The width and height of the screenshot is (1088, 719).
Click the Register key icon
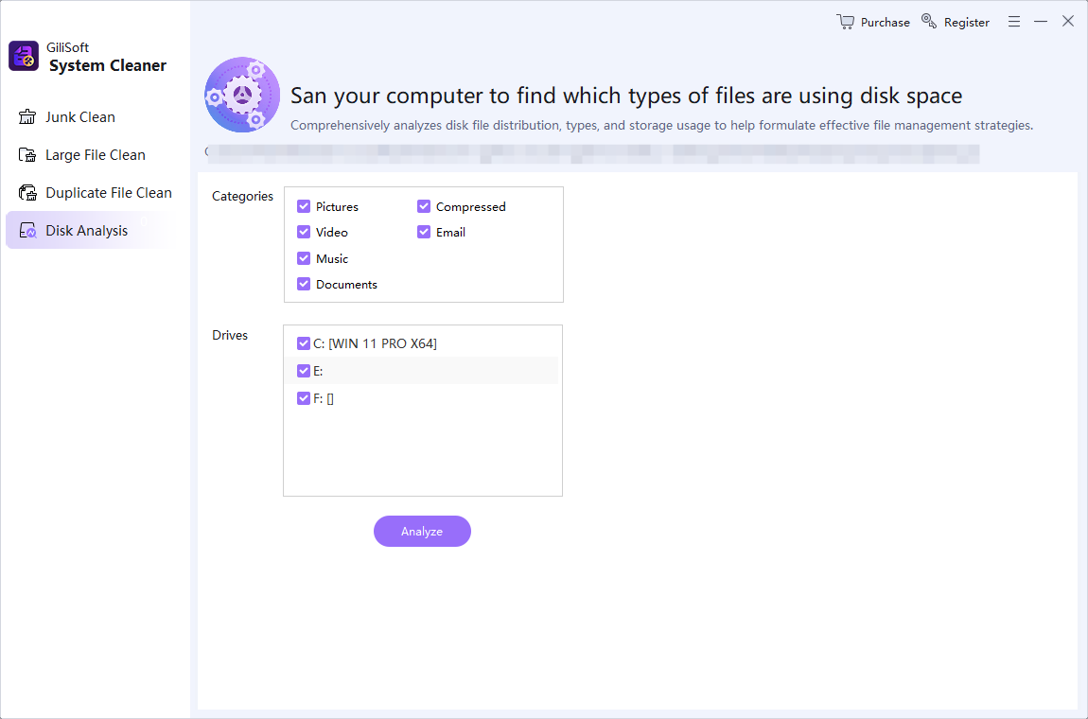coord(929,21)
